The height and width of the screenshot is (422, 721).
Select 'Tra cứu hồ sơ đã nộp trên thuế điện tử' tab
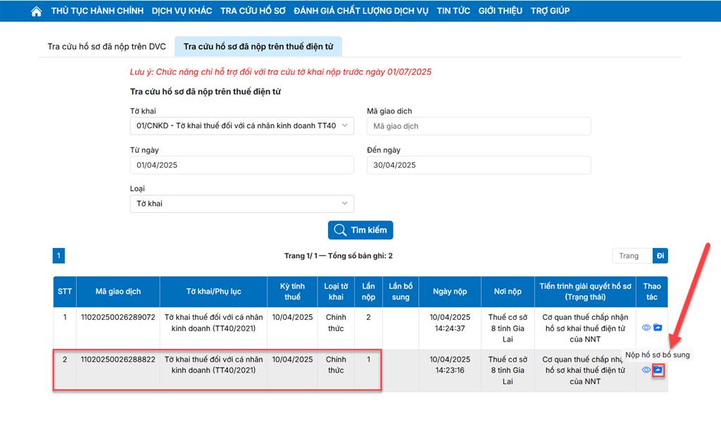(258, 47)
